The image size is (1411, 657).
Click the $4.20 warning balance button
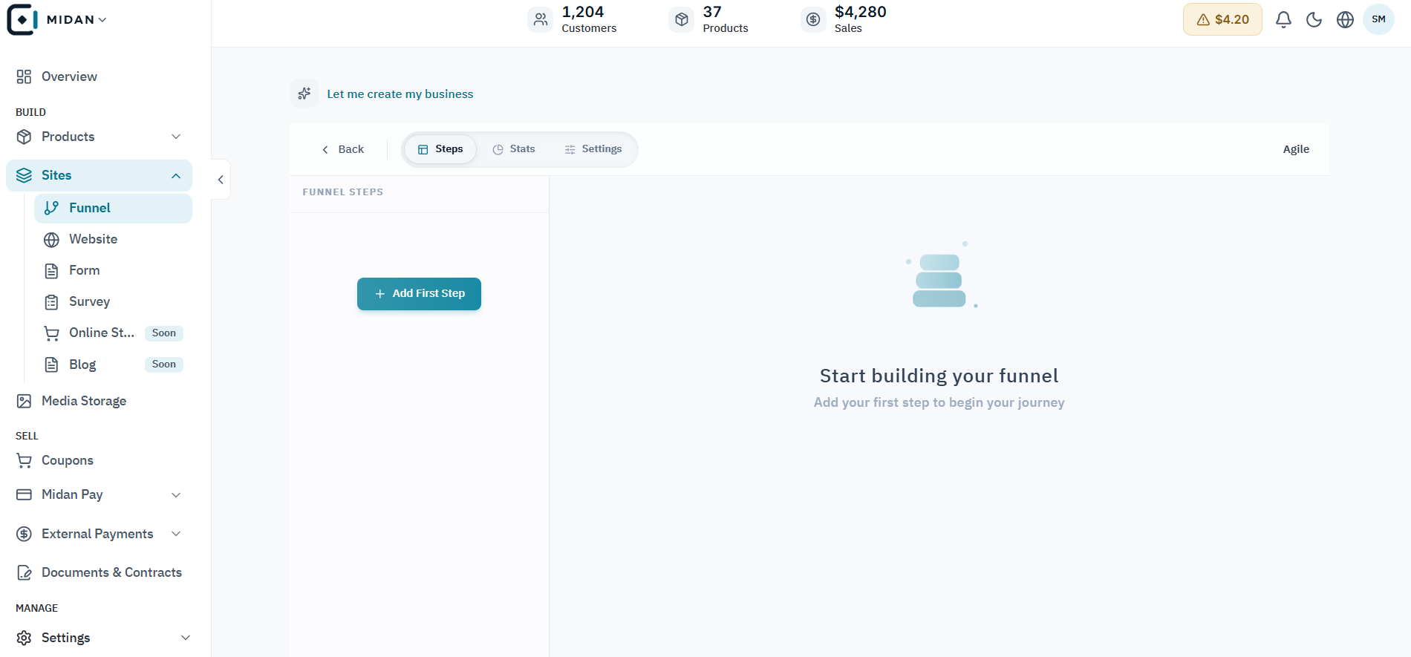[1222, 19]
